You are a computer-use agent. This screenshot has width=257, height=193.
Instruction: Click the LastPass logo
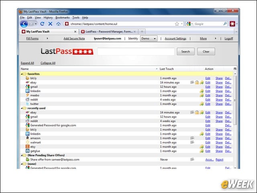[67, 51]
